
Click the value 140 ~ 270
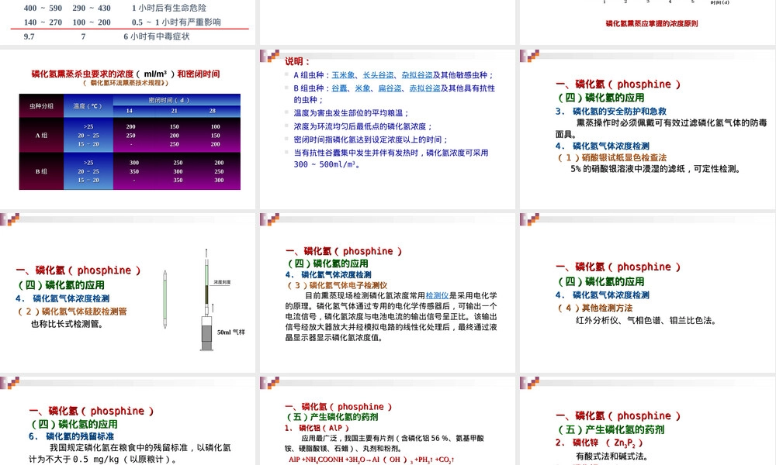click(43, 22)
